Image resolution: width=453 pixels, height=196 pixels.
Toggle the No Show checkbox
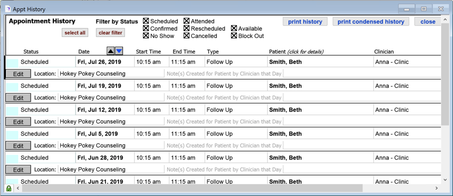click(146, 36)
